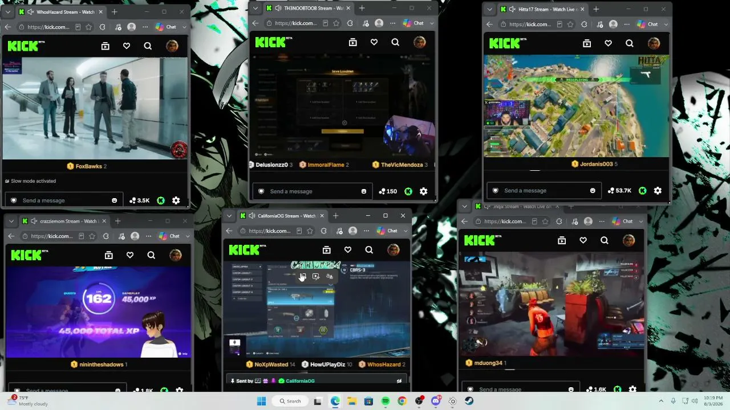Click the green Kick icon in Hitta17 chat
The width and height of the screenshot is (730, 410).
(643, 191)
